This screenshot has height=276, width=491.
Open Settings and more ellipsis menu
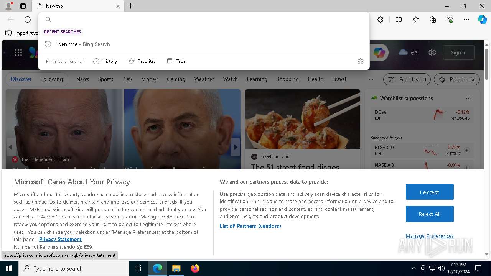tap(466, 20)
